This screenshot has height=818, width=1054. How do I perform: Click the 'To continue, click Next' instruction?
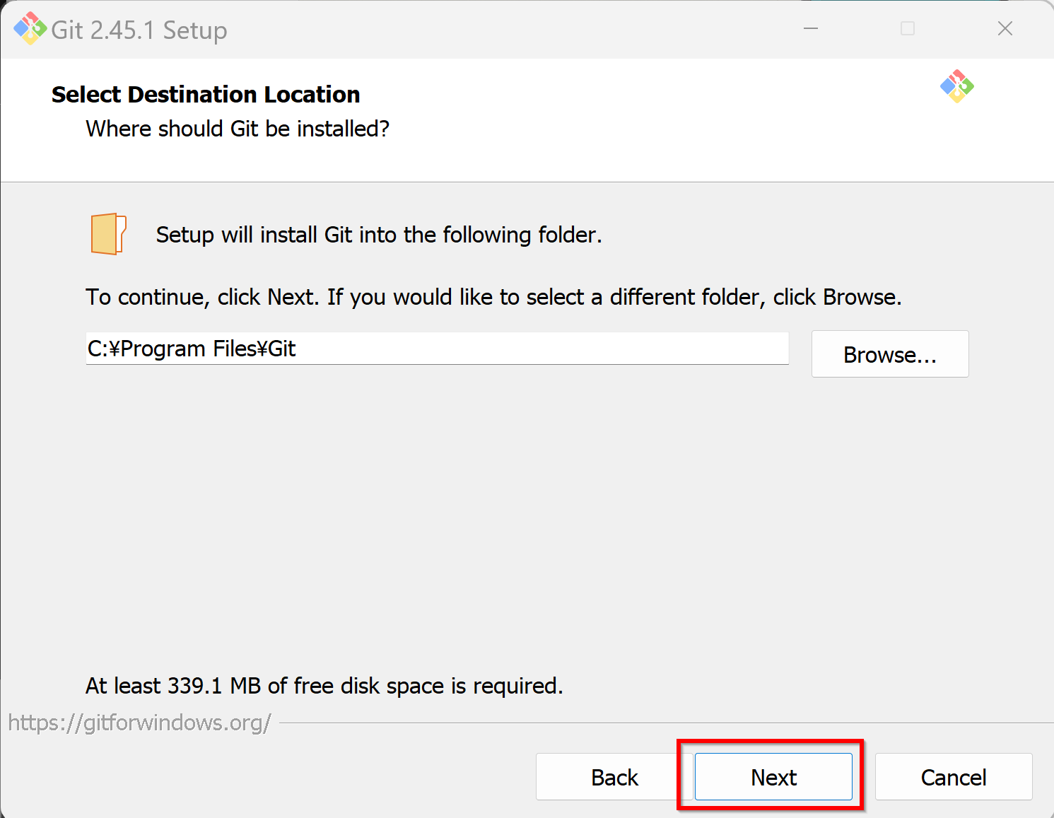click(493, 297)
